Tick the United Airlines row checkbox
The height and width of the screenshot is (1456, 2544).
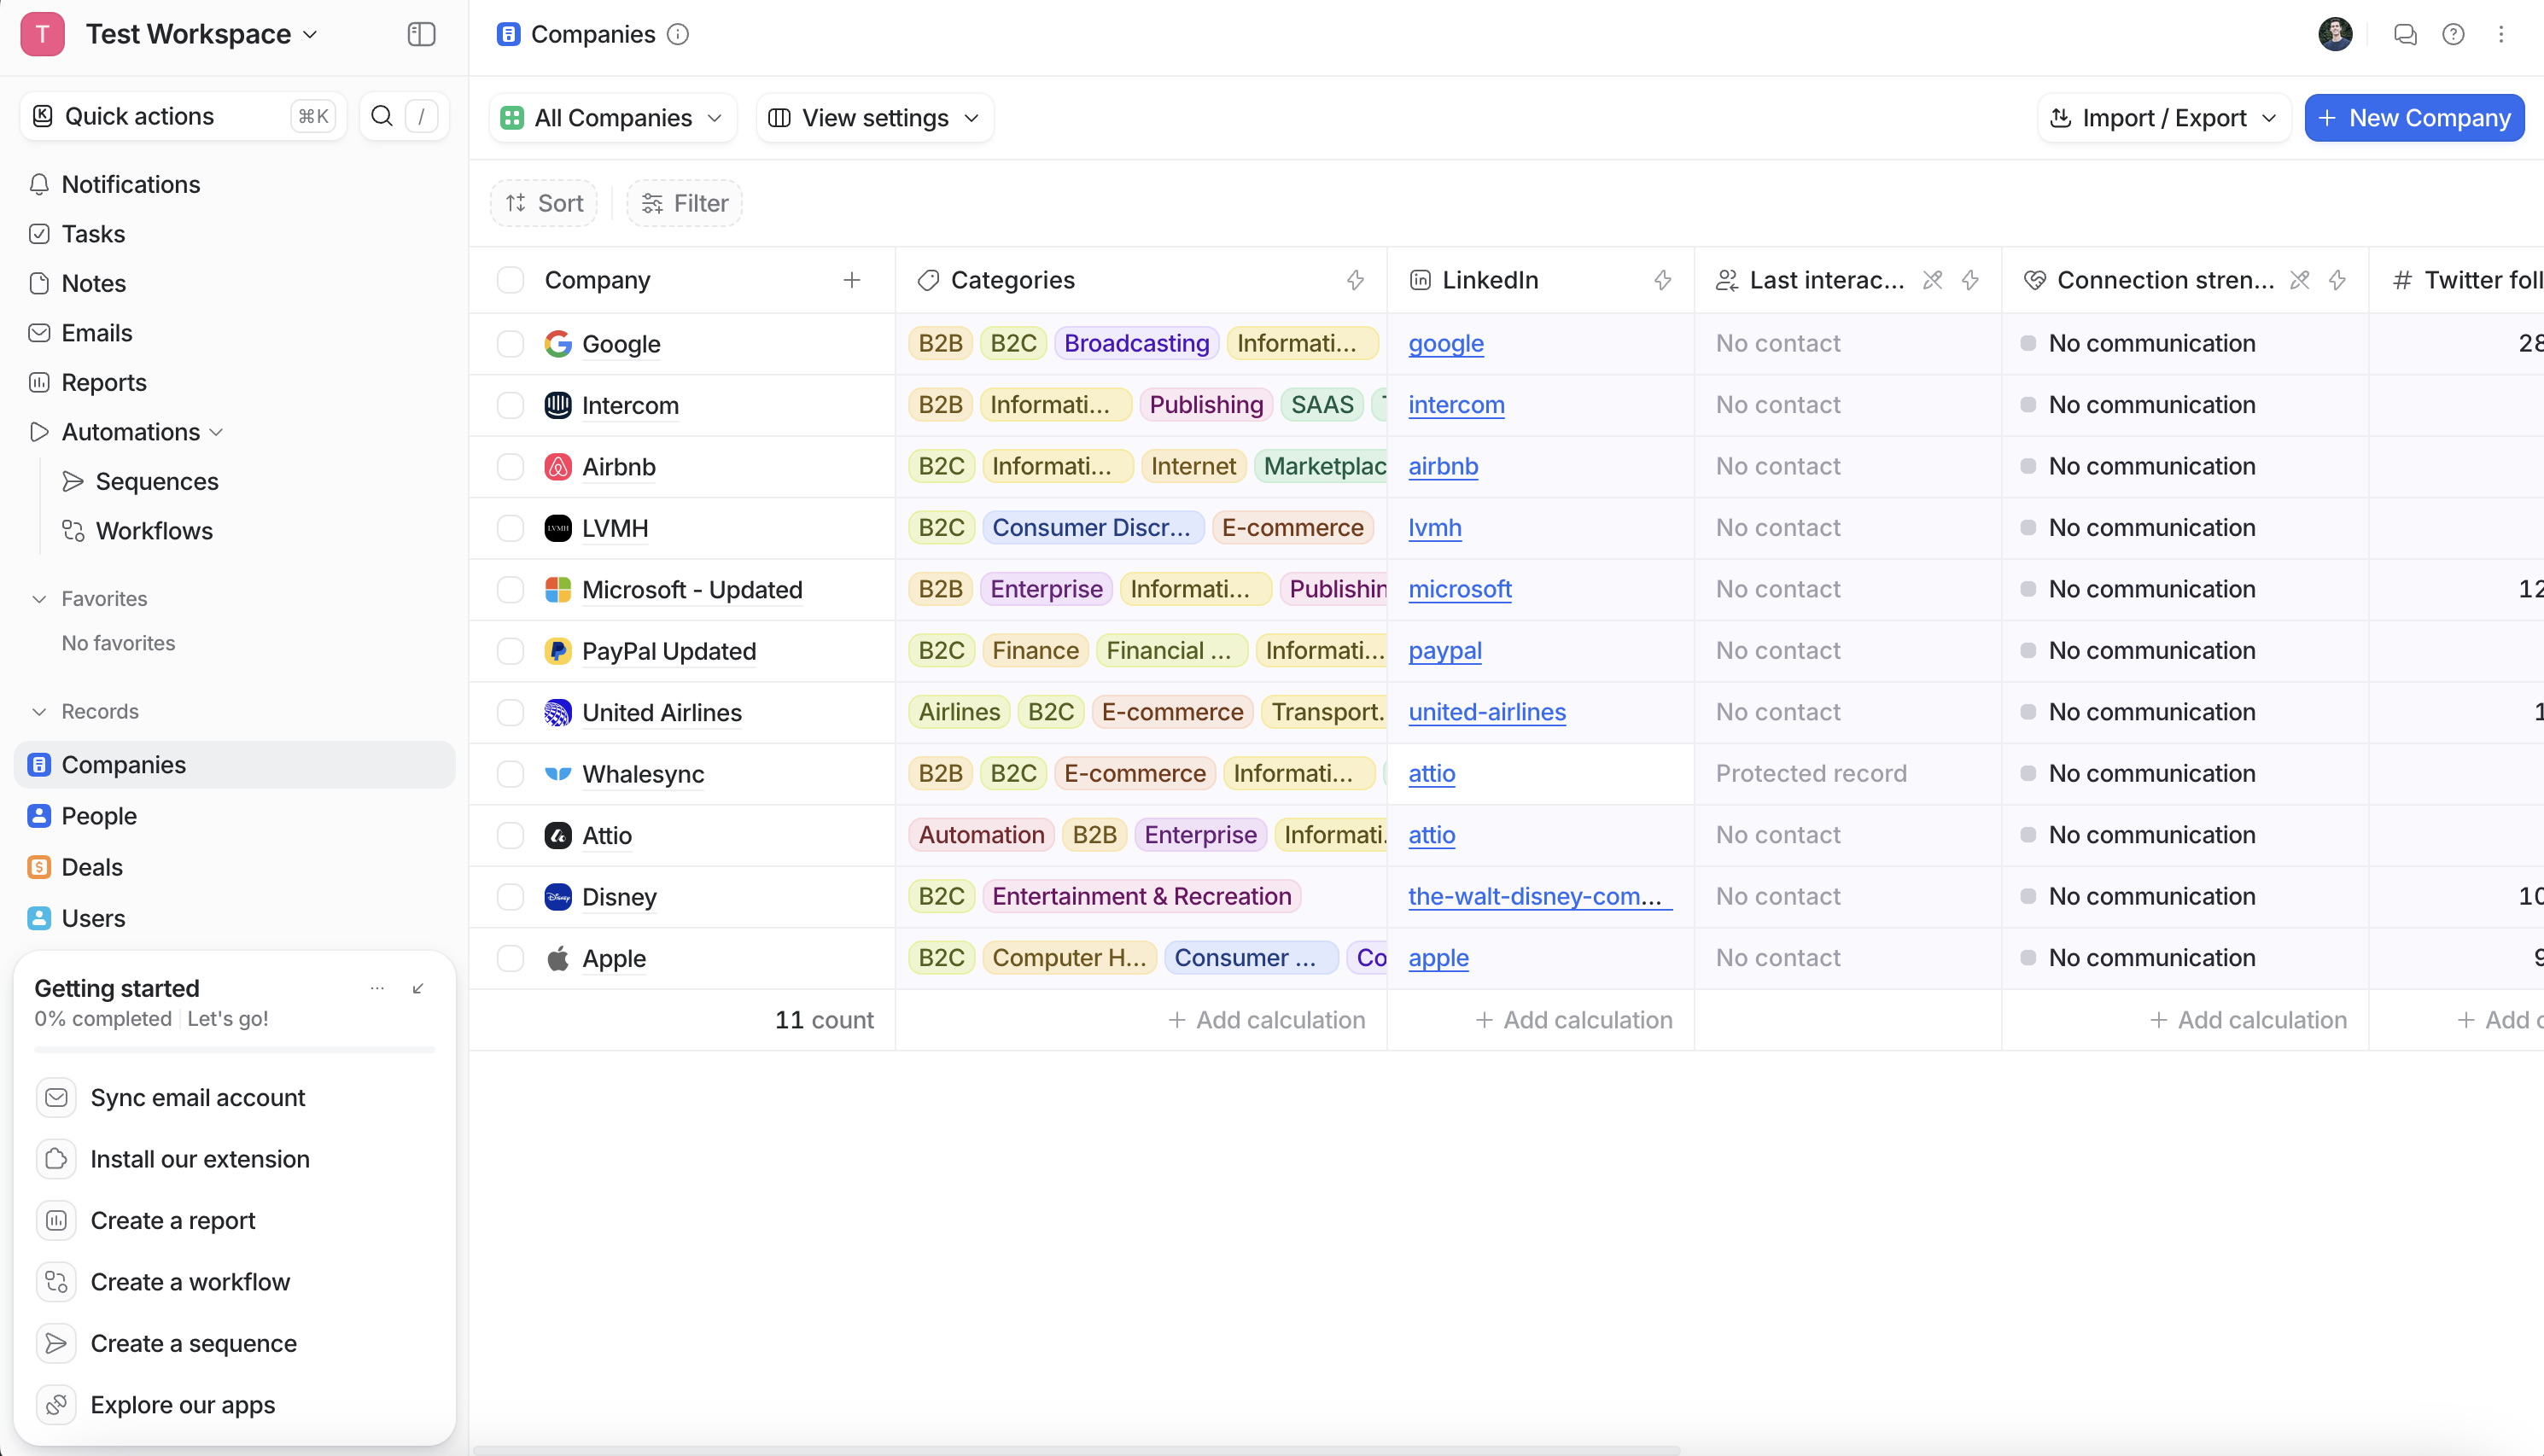(x=510, y=712)
